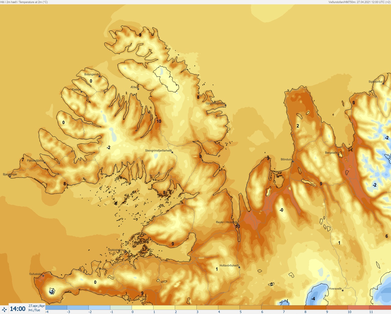Pick the legend swatch between 8 and 9
Image resolution: width=391 pixels, height=314 pixels.
click(315, 308)
